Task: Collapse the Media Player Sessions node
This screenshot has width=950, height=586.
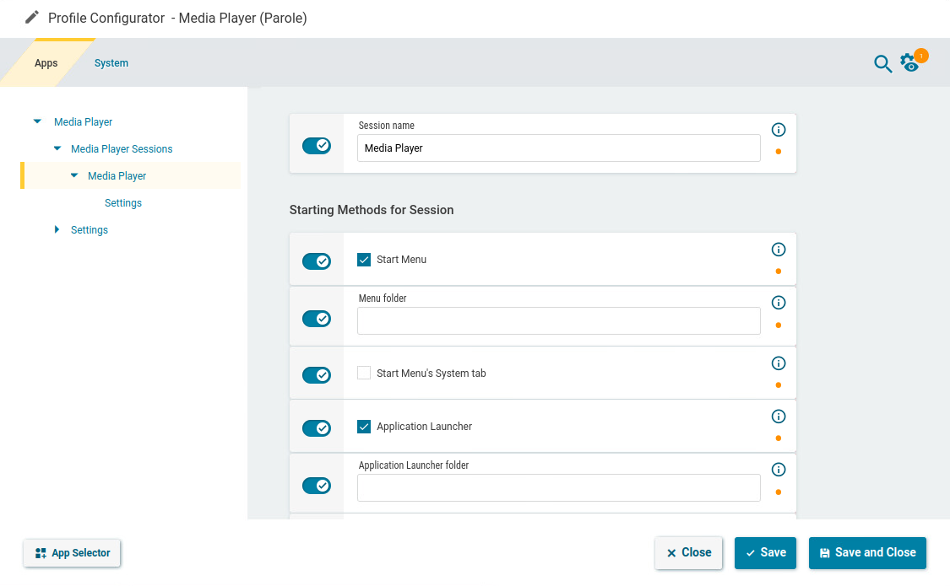Action: (57, 149)
